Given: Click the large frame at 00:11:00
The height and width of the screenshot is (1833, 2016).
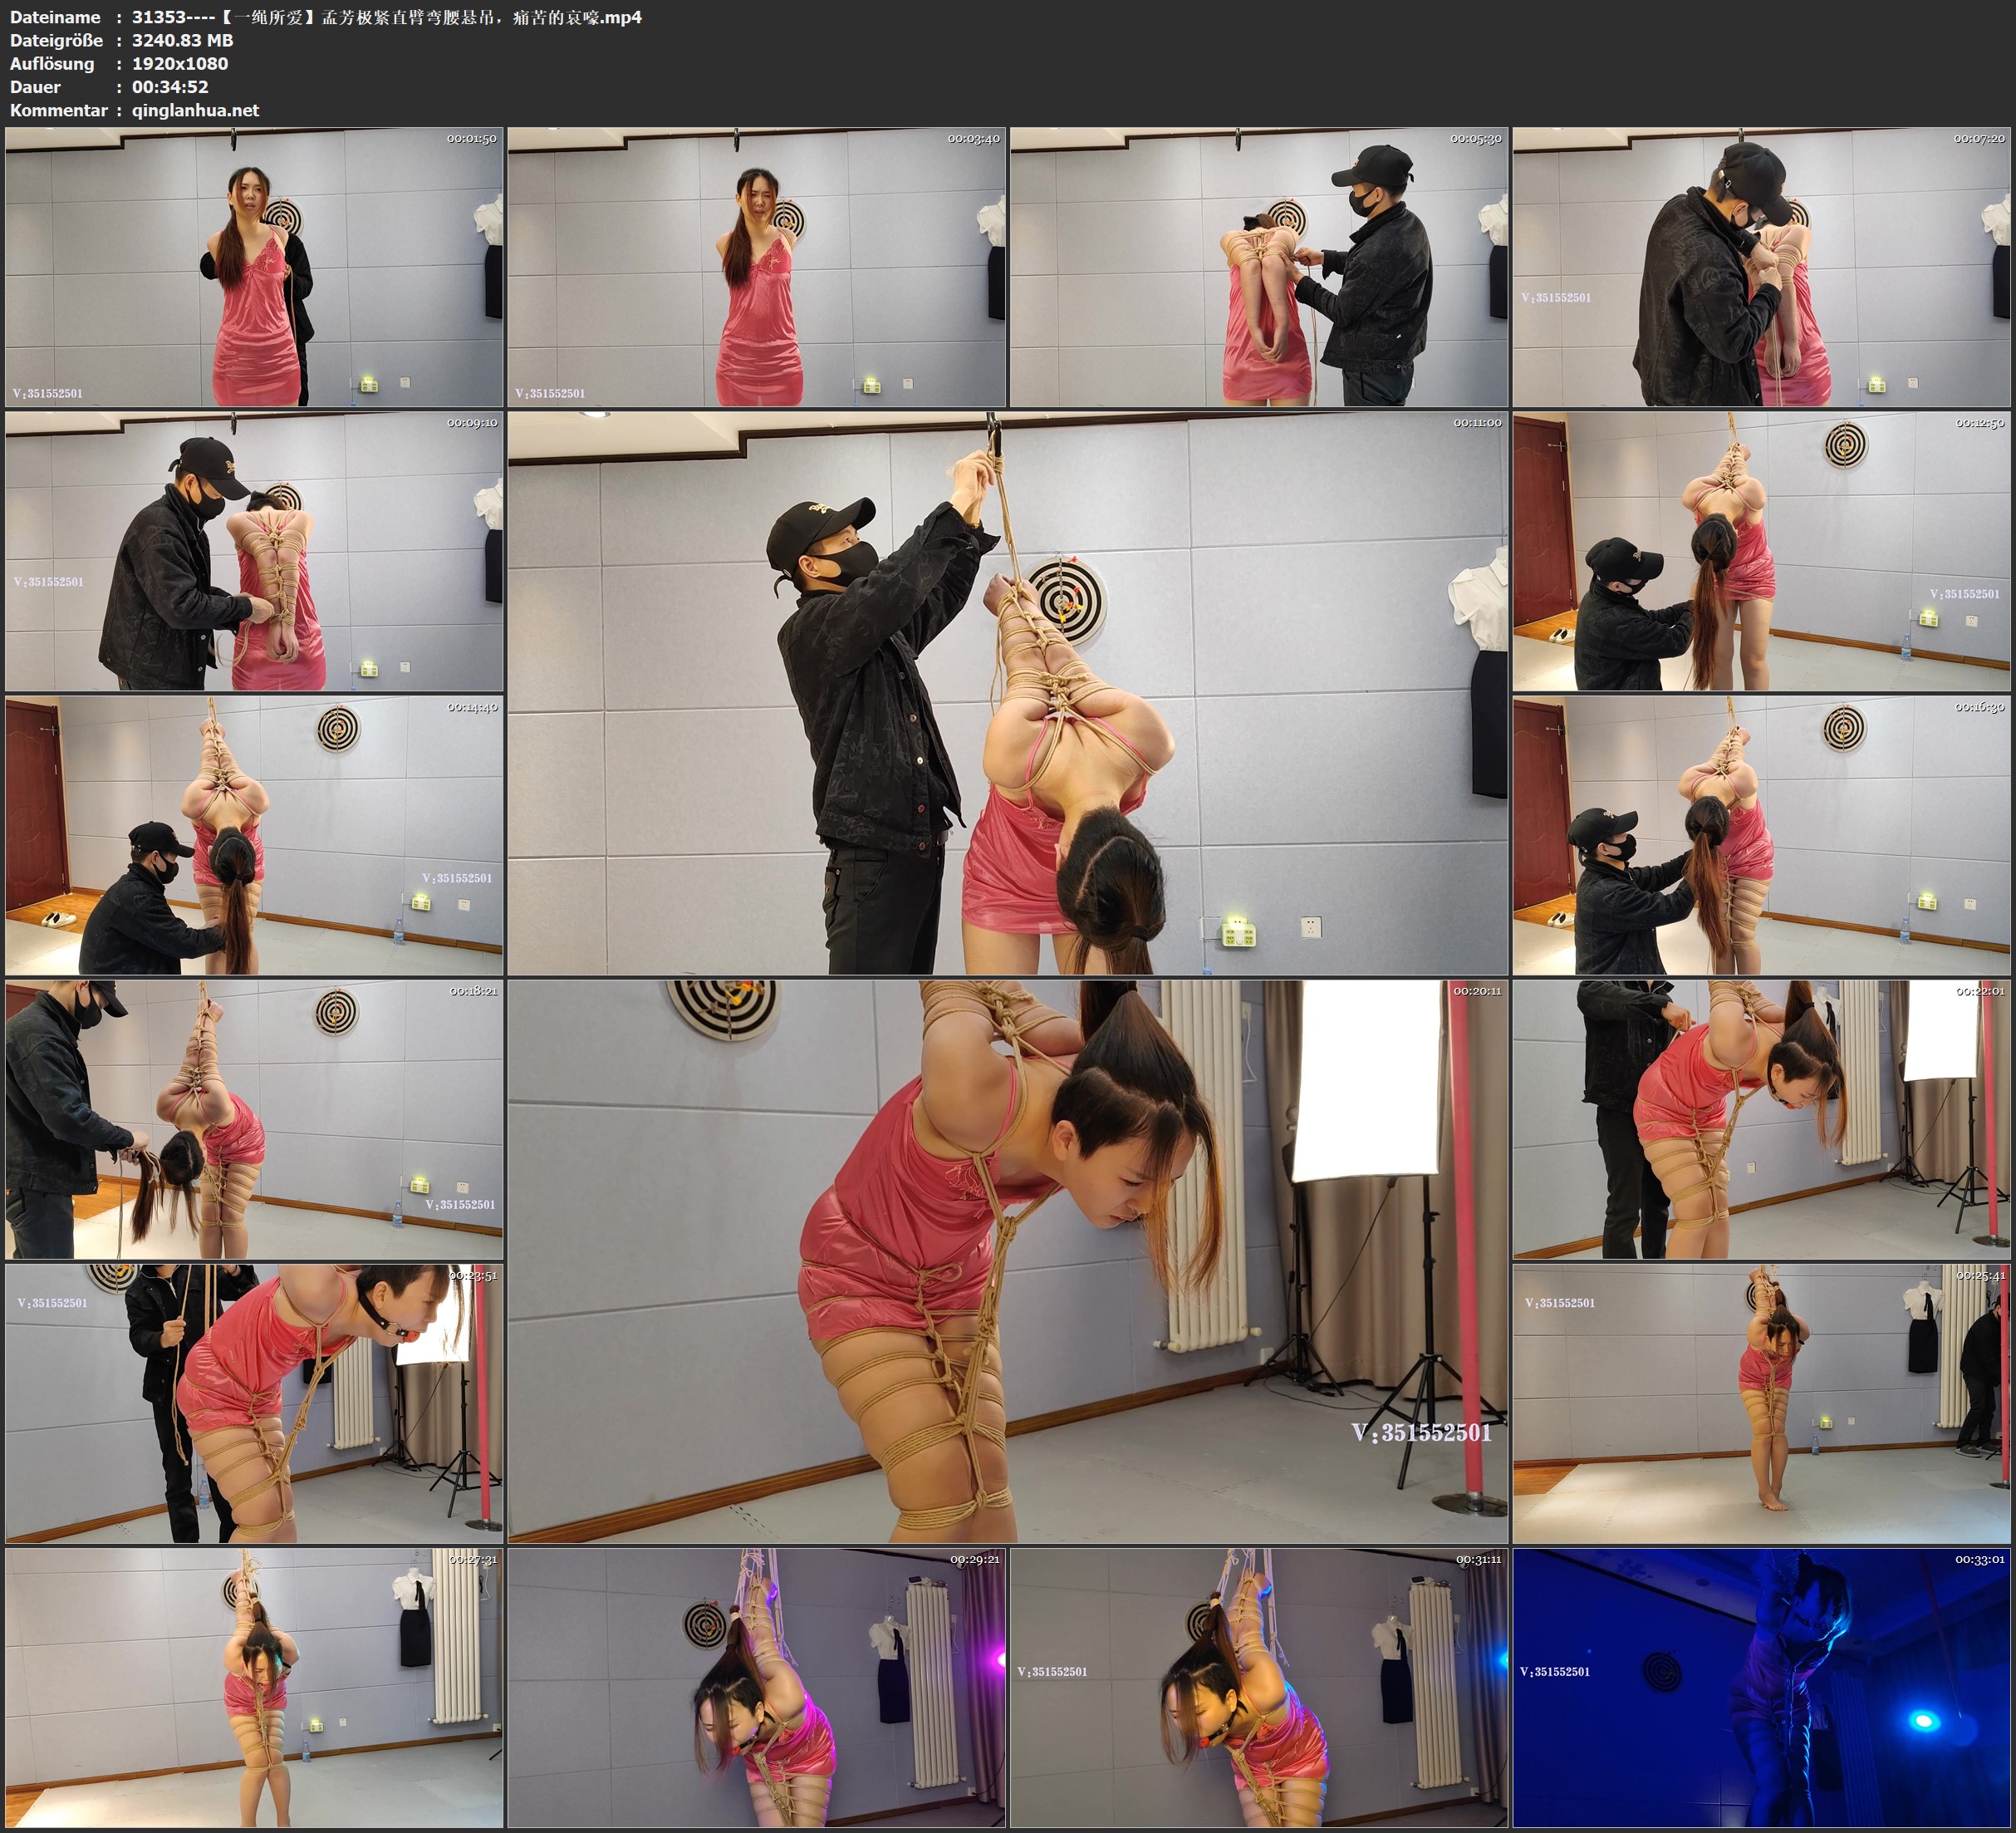Looking at the screenshot, I should (1007, 692).
